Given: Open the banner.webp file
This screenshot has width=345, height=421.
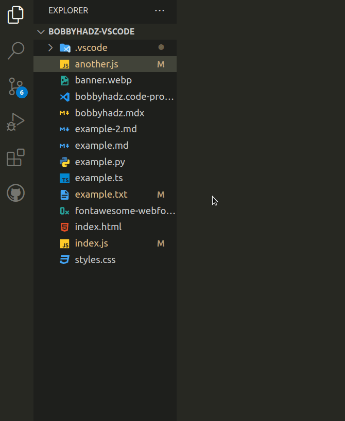Looking at the screenshot, I should click(x=103, y=80).
